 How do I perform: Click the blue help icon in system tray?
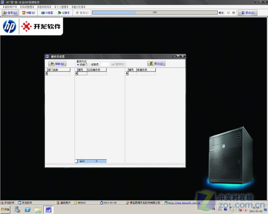point(226,209)
